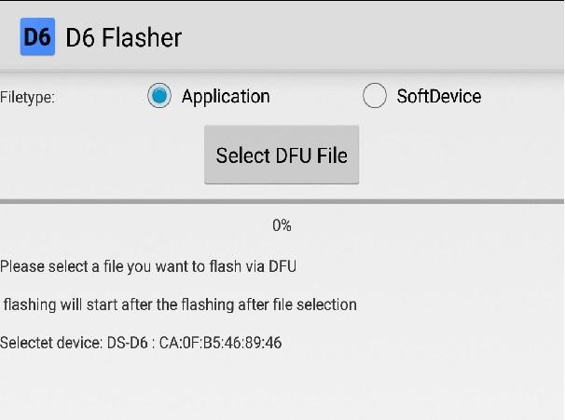The height and width of the screenshot is (420, 565).
Task: Click the "Filetype:" label
Action: tap(28, 97)
